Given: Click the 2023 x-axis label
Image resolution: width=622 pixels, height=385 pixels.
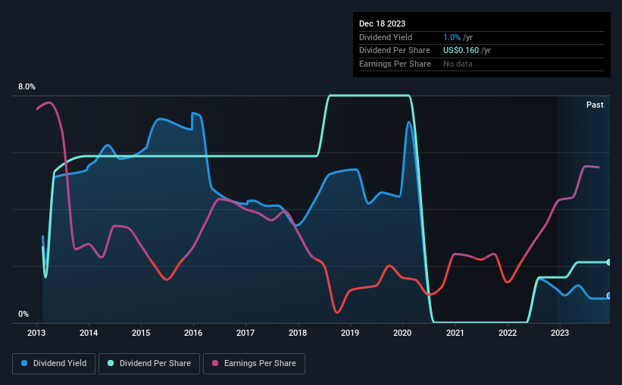Looking at the screenshot, I should point(560,333).
